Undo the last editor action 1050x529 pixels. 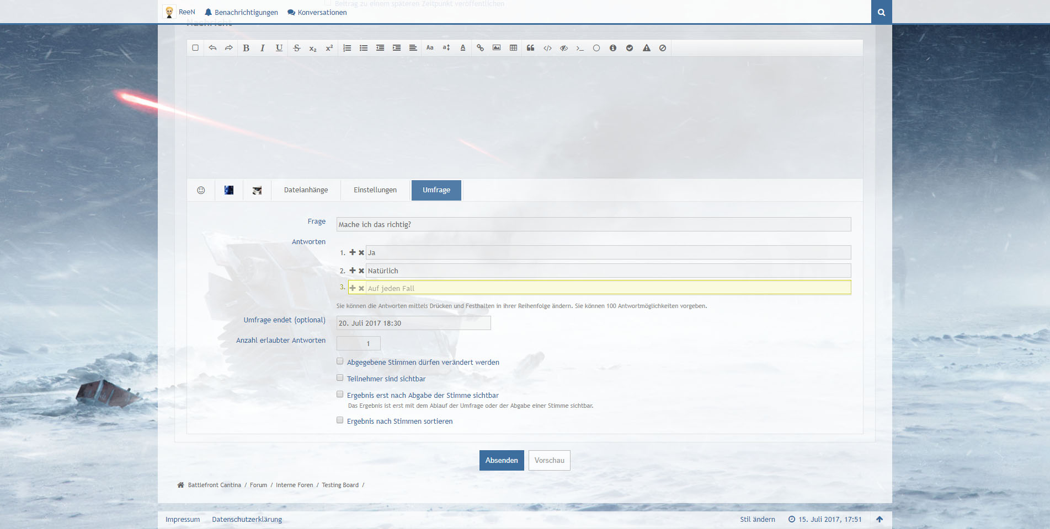(x=212, y=48)
